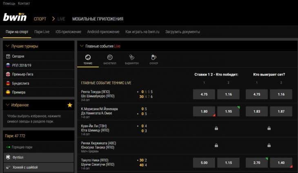
Task: Select the Tennis sport icon
Action: click(88, 58)
